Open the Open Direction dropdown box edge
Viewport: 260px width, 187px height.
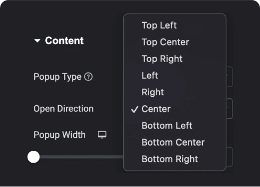pyautogui.click(x=229, y=109)
